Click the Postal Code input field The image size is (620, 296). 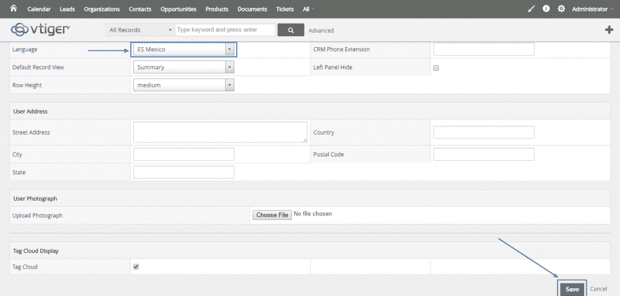484,154
